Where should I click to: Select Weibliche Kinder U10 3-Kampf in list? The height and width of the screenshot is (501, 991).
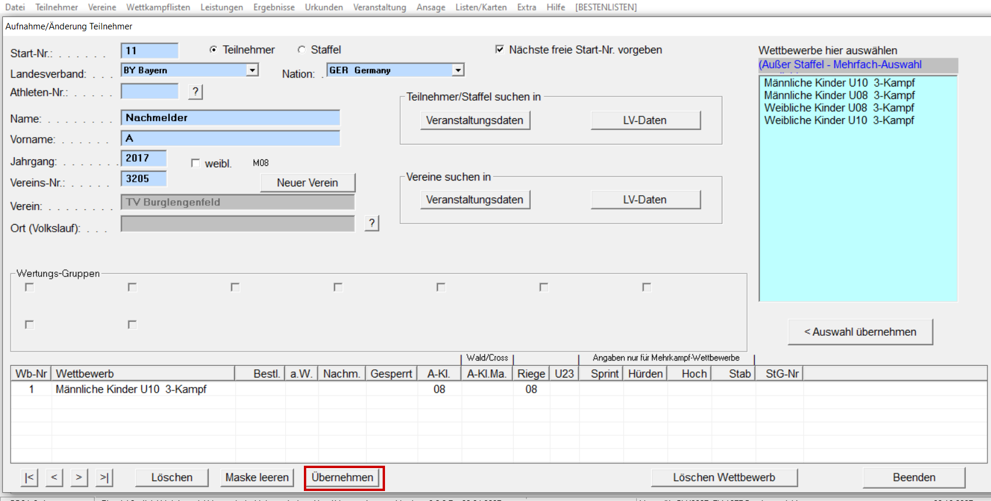click(839, 121)
